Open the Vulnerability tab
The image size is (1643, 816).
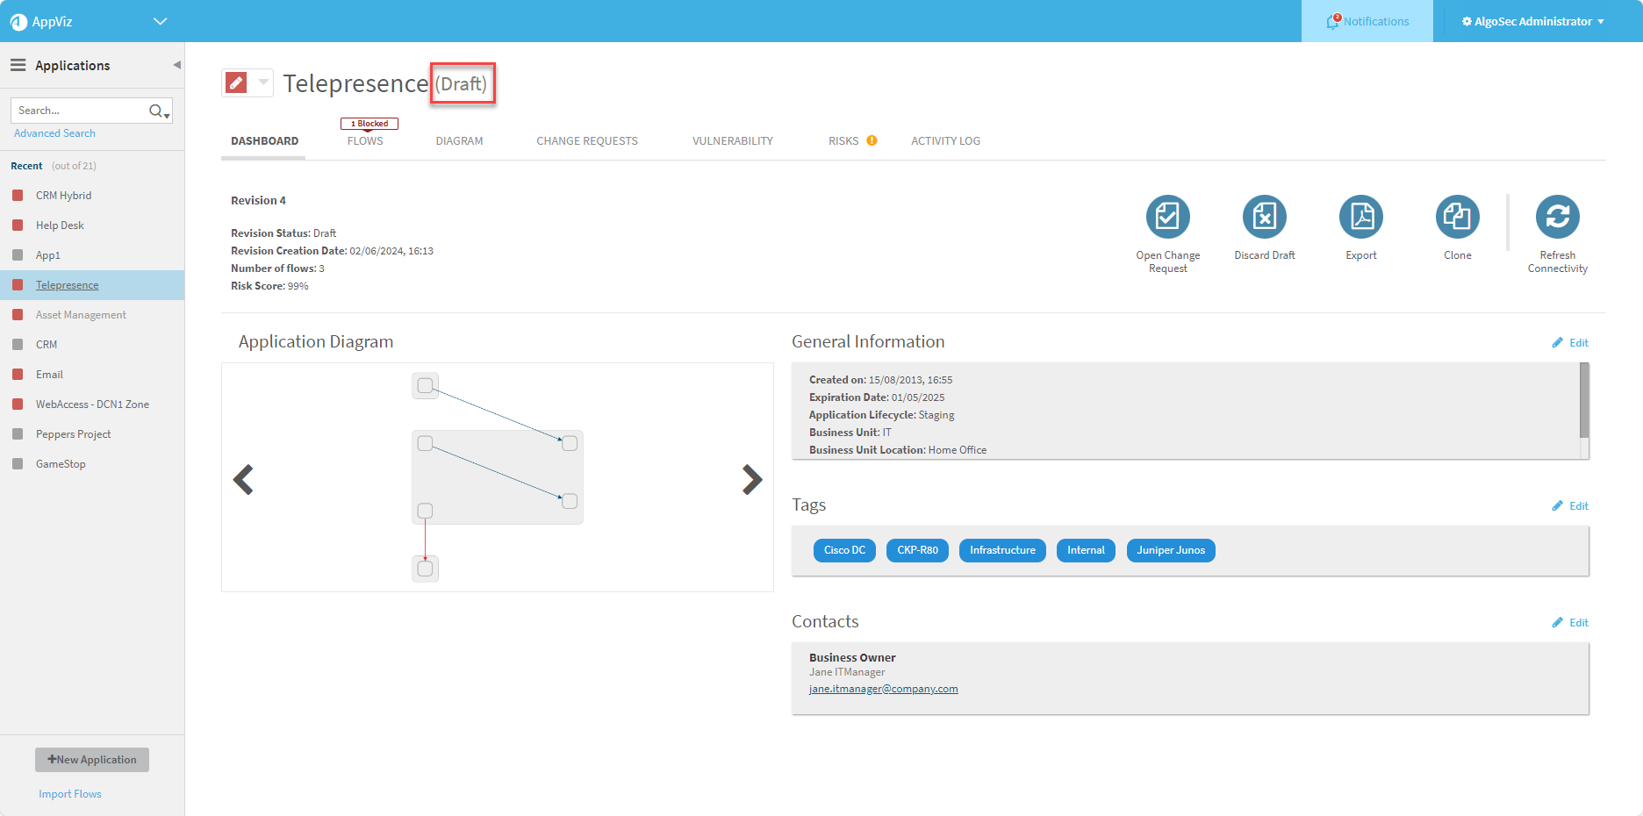coord(732,140)
